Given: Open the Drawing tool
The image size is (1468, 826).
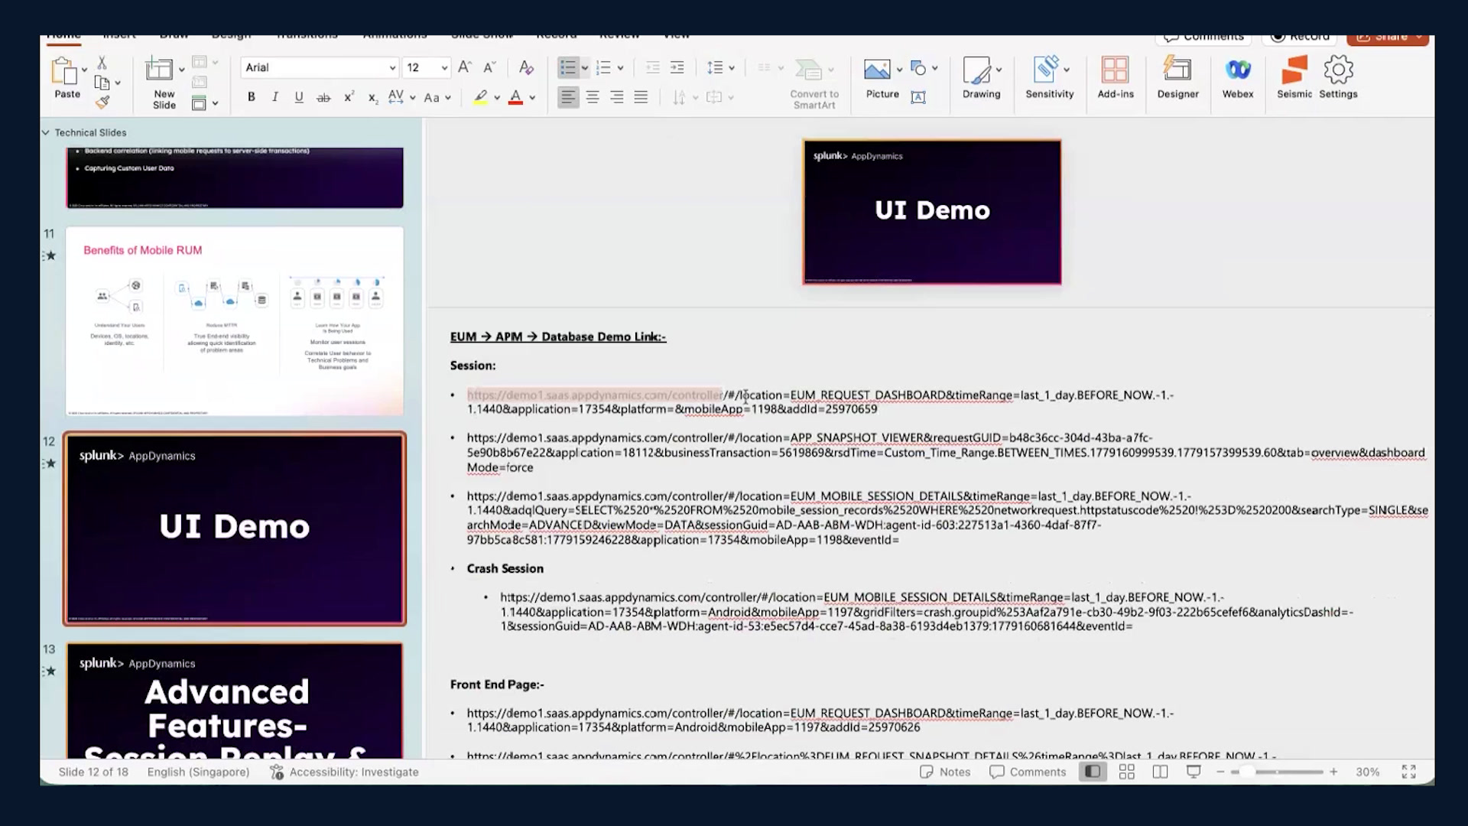Looking at the screenshot, I should 981,78.
